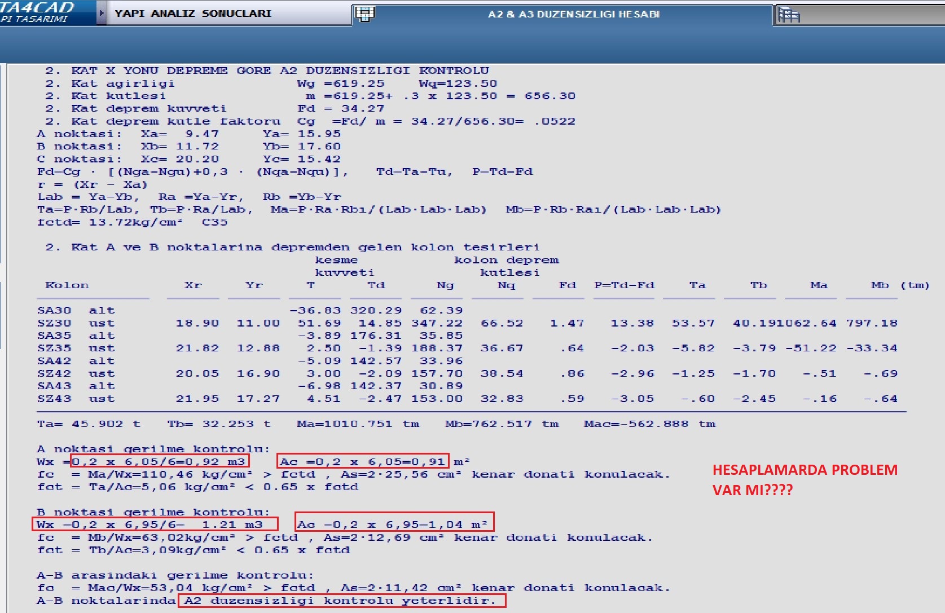Click the STA4CAD logo in the top-left corner
Screen dimensions: 945x613
(x=39, y=12)
